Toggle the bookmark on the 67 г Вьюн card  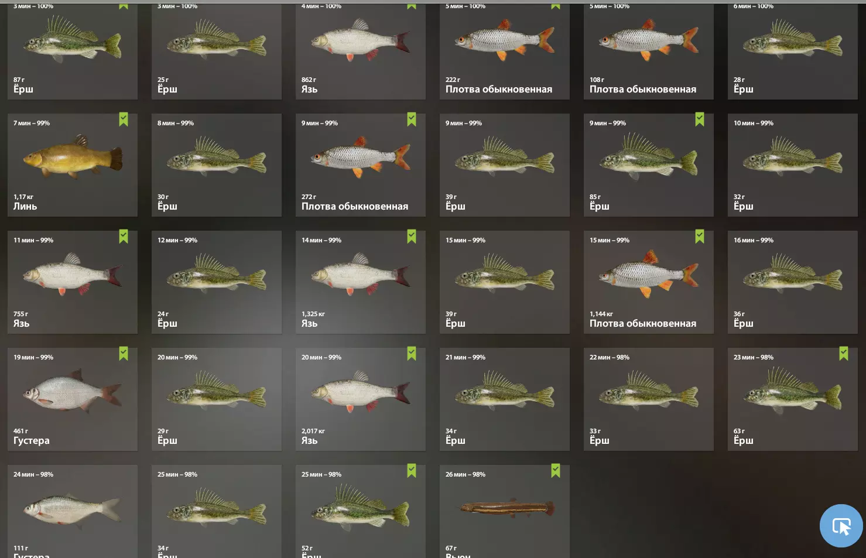tap(556, 471)
